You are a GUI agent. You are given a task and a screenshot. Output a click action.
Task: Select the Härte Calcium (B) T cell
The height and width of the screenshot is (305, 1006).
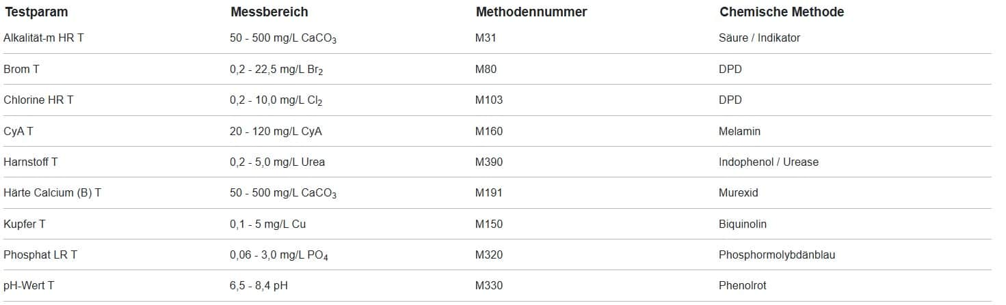pos(53,193)
